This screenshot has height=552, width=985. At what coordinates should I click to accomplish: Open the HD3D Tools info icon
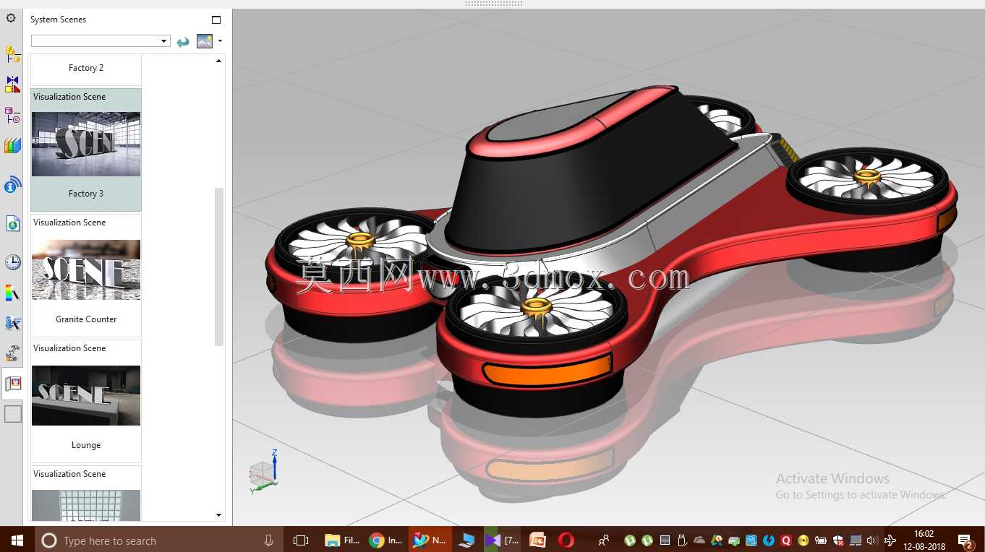pyautogui.click(x=12, y=185)
